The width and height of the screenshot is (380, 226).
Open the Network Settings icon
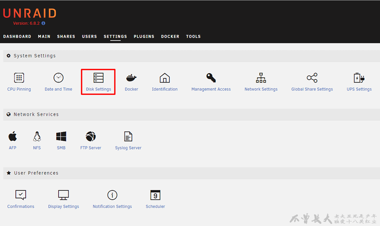click(261, 78)
